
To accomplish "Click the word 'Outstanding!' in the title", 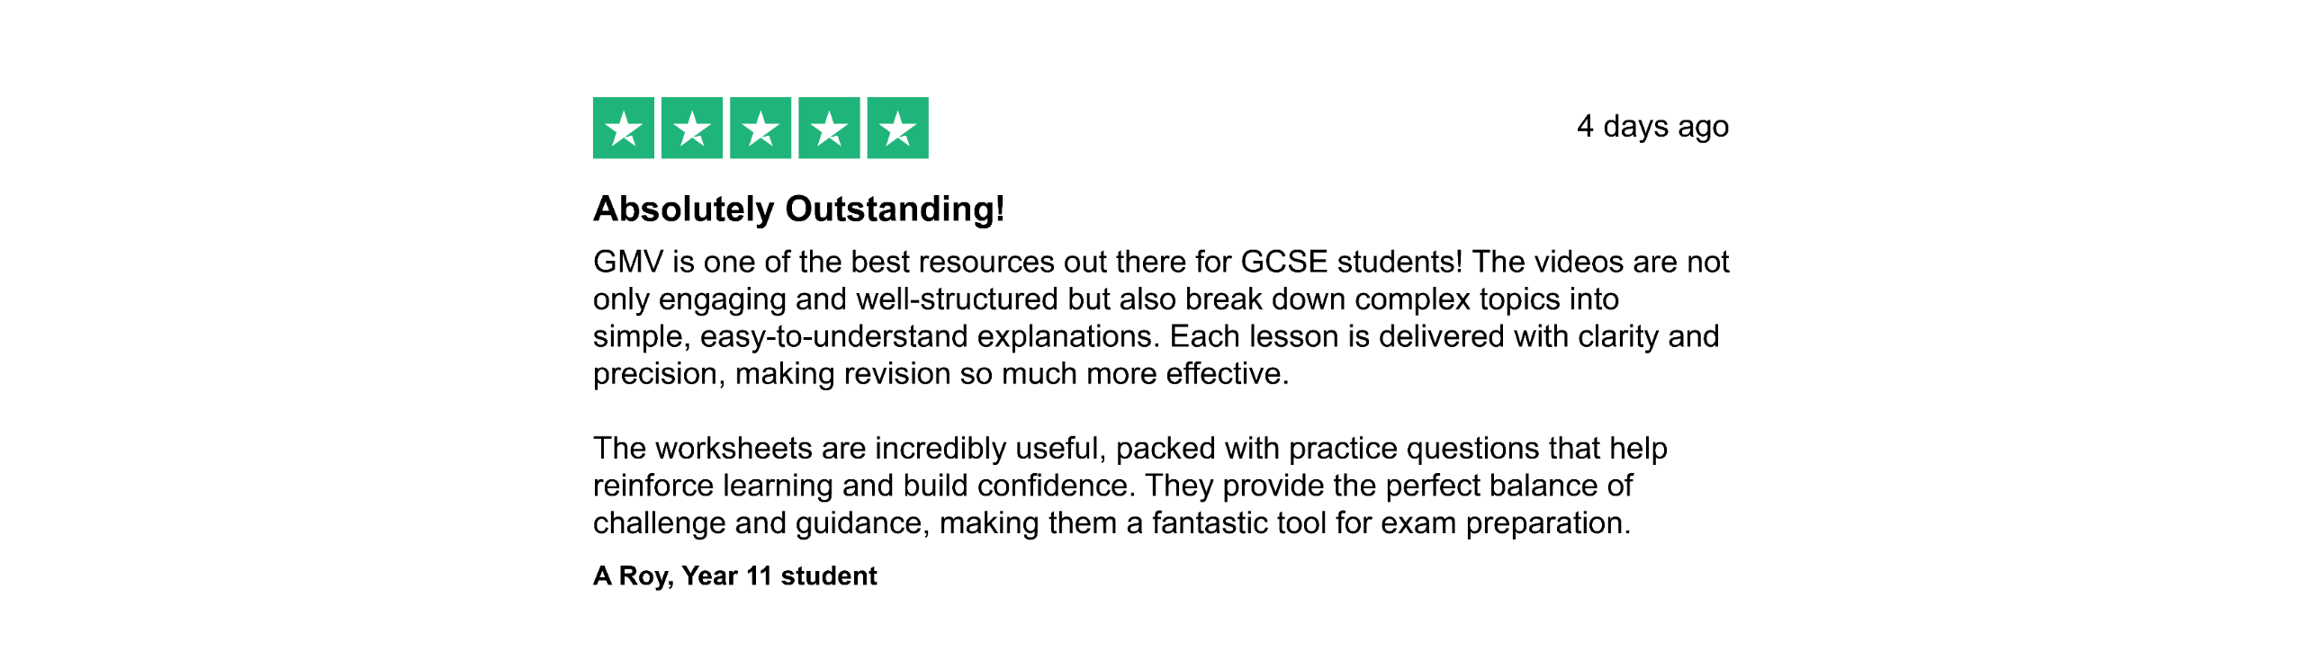I will [895, 210].
